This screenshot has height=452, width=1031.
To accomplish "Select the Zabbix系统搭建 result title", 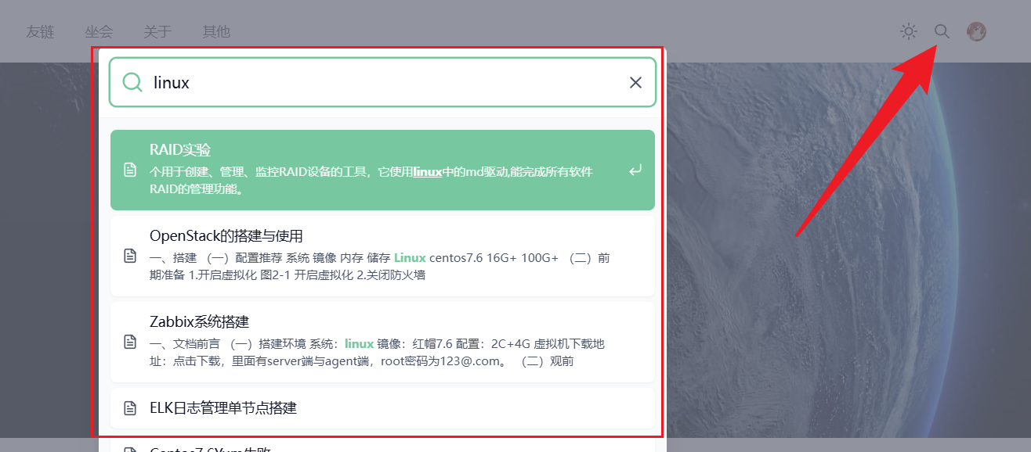I will 199,322.
